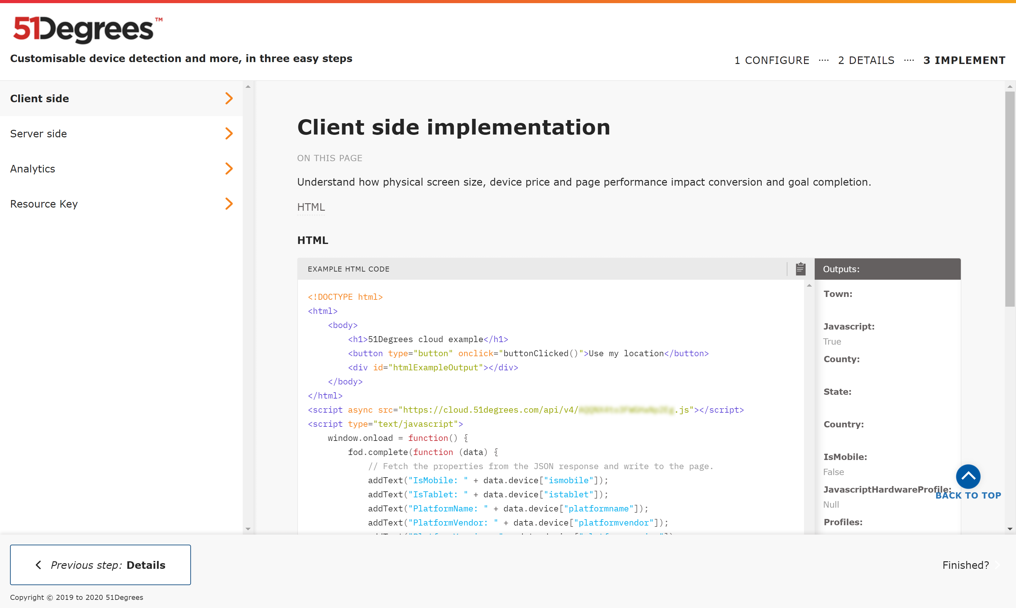
Task: Click the JavascriptHardwareProfile: label
Action: pyautogui.click(x=887, y=489)
